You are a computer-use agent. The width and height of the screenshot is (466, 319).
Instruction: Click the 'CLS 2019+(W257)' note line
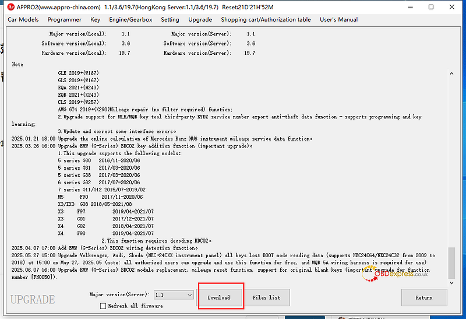79,102
